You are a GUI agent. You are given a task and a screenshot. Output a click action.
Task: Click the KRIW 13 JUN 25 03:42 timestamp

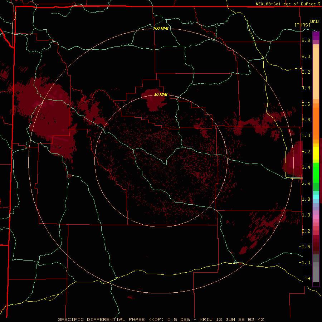pos(231,319)
